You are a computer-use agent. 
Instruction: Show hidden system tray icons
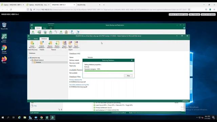(x=197, y=118)
